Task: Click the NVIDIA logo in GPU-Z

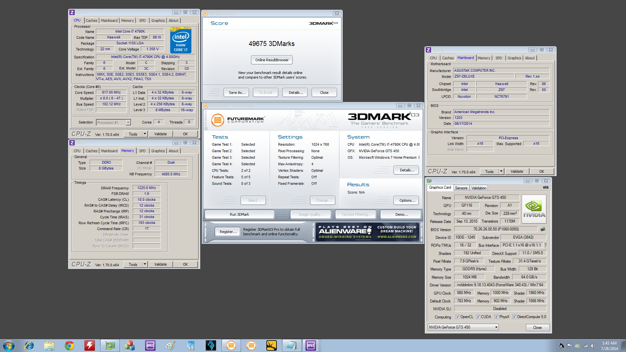Action: 534,209
